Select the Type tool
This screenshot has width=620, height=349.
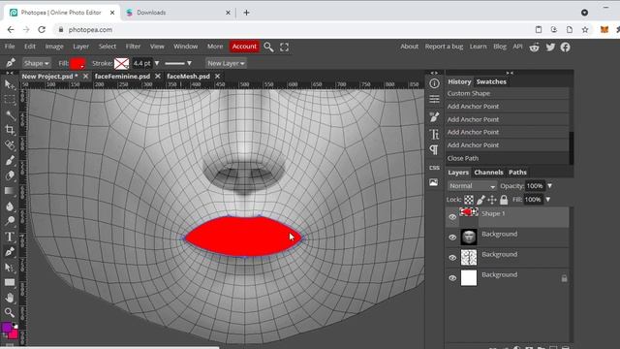tap(10, 237)
